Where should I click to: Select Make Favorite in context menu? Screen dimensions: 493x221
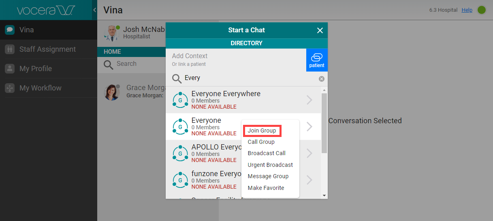point(266,188)
